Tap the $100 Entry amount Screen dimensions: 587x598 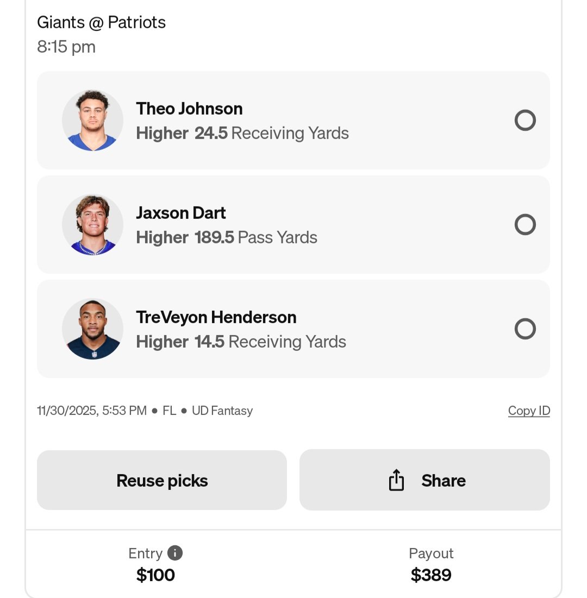[155, 575]
